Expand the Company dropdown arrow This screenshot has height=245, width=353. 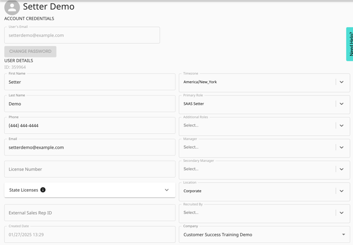click(x=344, y=235)
